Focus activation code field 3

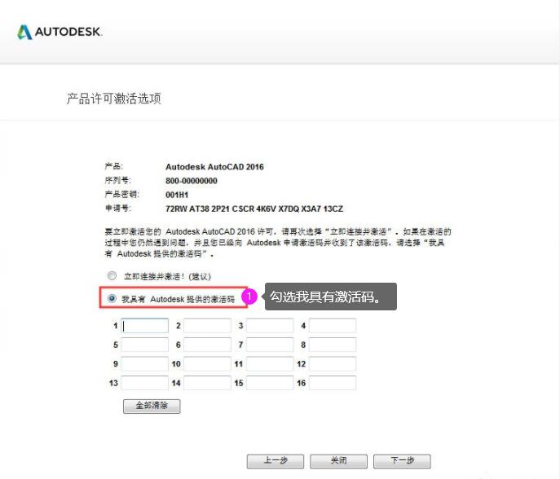(270, 326)
